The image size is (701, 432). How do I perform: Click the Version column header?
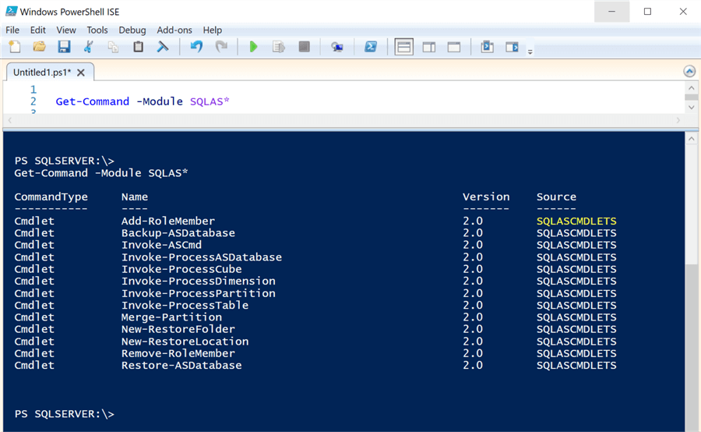[x=486, y=197]
